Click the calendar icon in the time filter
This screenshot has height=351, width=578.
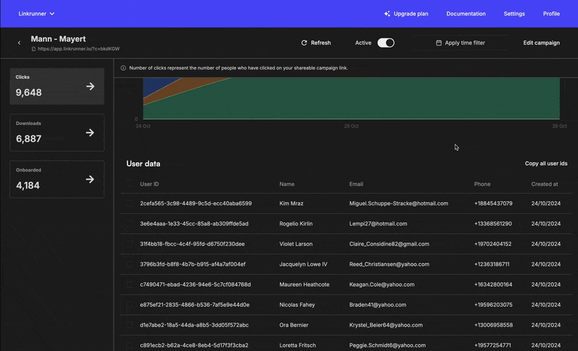(x=439, y=43)
